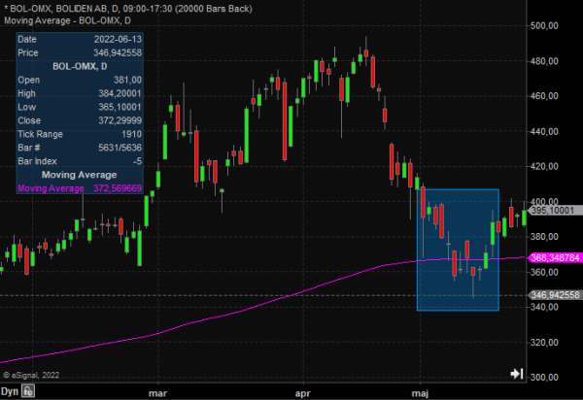583x400 pixels.
Task: Click the 'maj' month label on time axis
Action: [420, 393]
